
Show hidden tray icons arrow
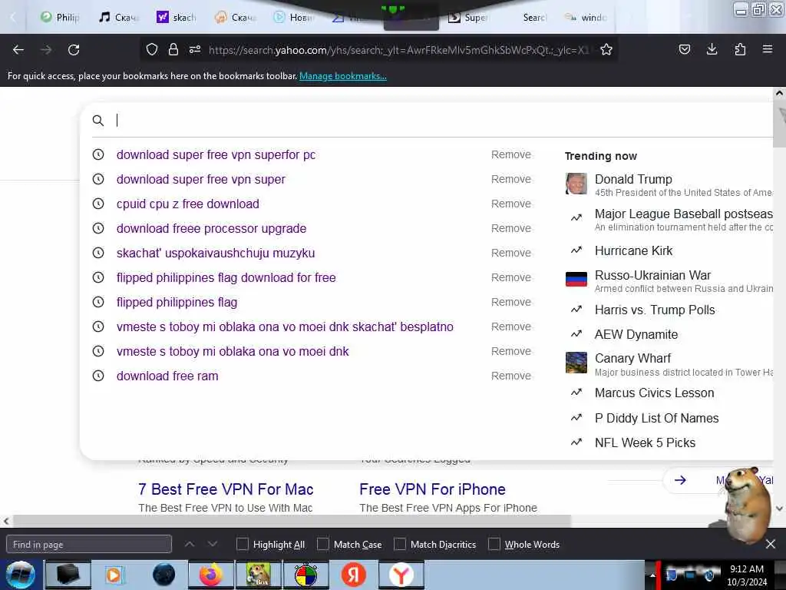(x=652, y=575)
